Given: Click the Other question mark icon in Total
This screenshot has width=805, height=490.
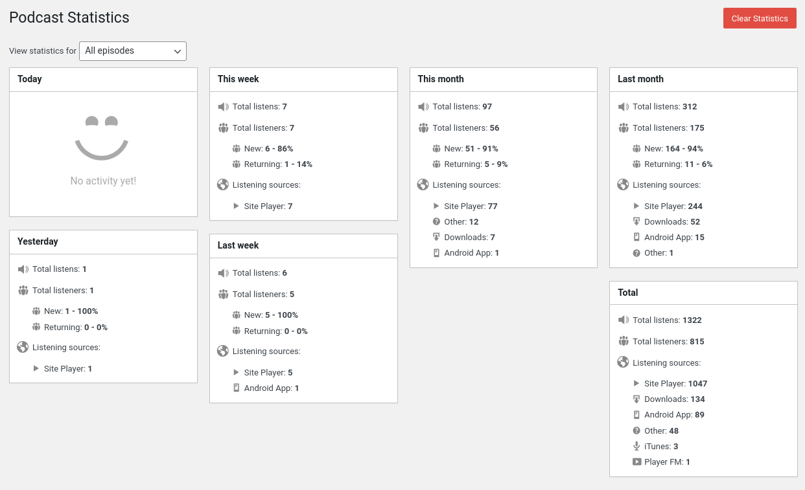Looking at the screenshot, I should (x=636, y=431).
